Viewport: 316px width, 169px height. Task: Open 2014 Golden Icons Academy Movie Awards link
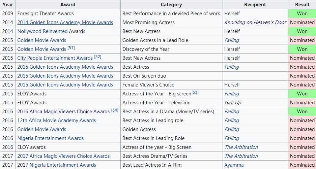(x=65, y=22)
